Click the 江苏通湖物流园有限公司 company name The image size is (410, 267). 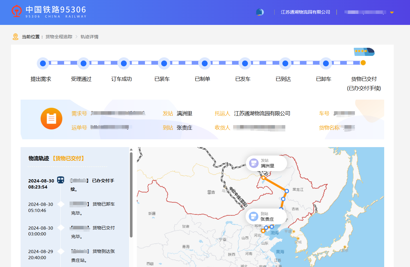point(305,12)
